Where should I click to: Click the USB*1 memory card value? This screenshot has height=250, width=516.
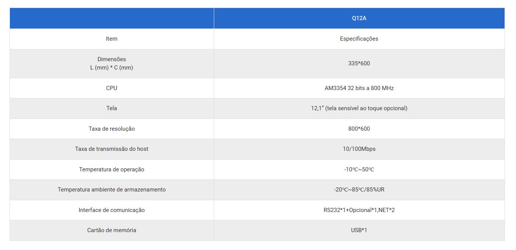coord(359,230)
